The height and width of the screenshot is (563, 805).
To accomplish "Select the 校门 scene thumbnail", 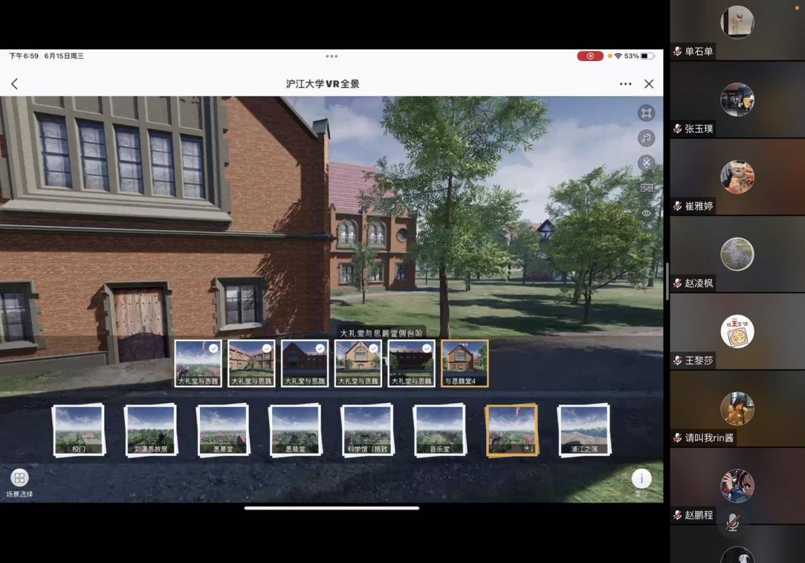I will 79,430.
